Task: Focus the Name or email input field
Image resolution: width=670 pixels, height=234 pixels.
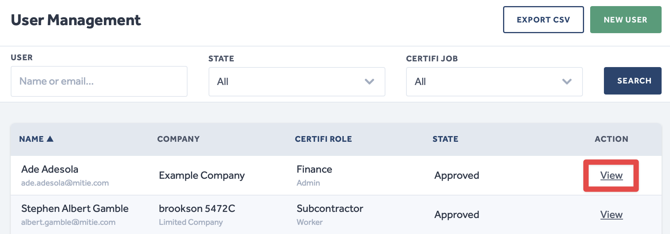Action: pos(99,82)
